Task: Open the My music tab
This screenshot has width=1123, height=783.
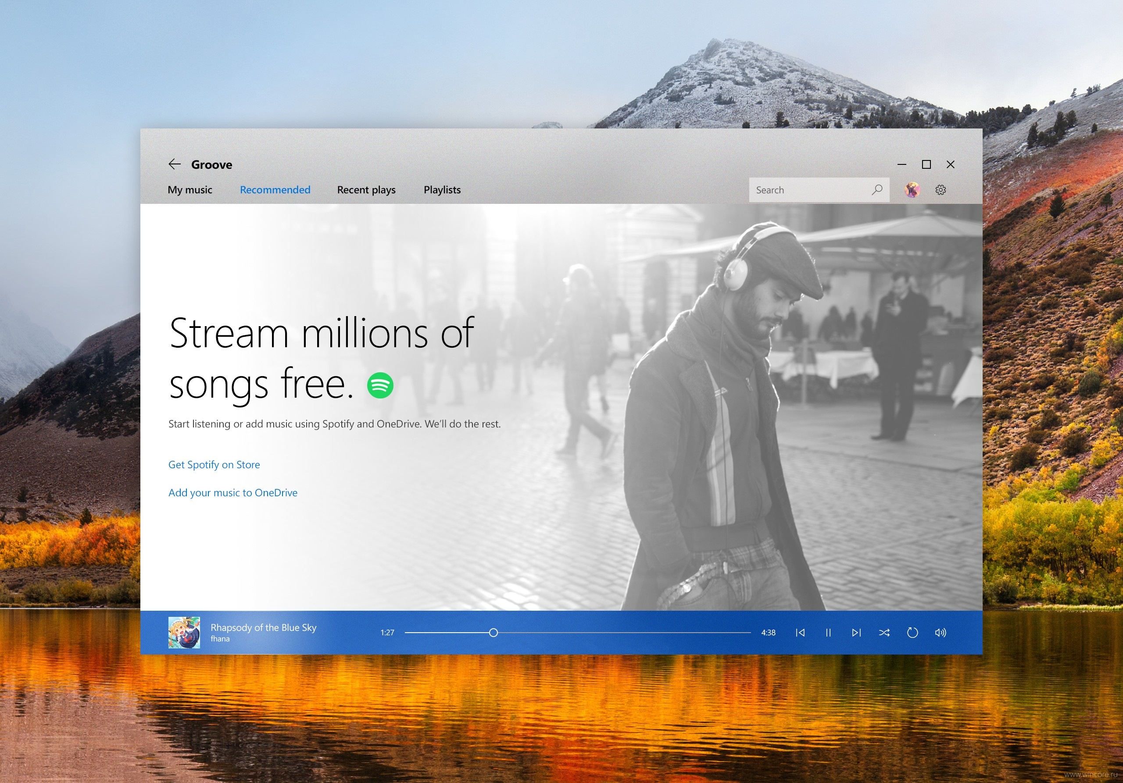Action: coord(190,190)
